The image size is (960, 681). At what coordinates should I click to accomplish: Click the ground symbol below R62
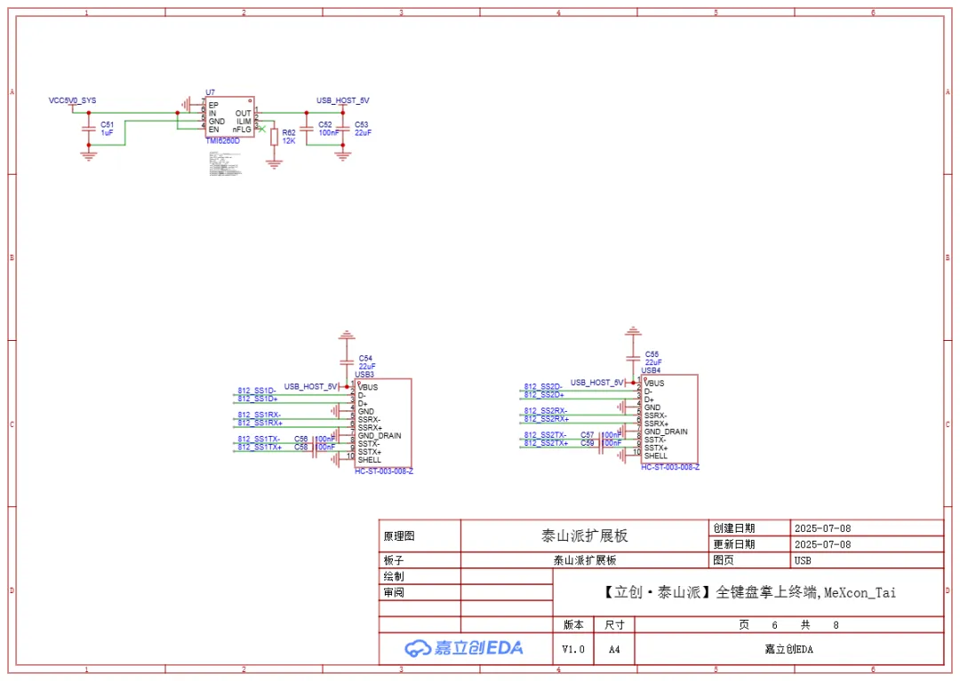click(274, 162)
